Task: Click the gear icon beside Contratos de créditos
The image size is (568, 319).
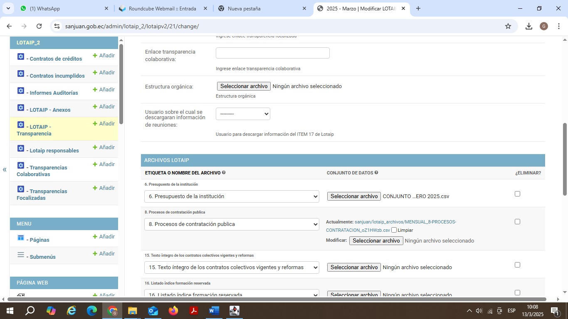Action: point(21,56)
